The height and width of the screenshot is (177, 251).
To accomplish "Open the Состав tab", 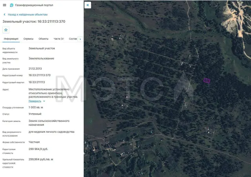I will [x=73, y=39].
